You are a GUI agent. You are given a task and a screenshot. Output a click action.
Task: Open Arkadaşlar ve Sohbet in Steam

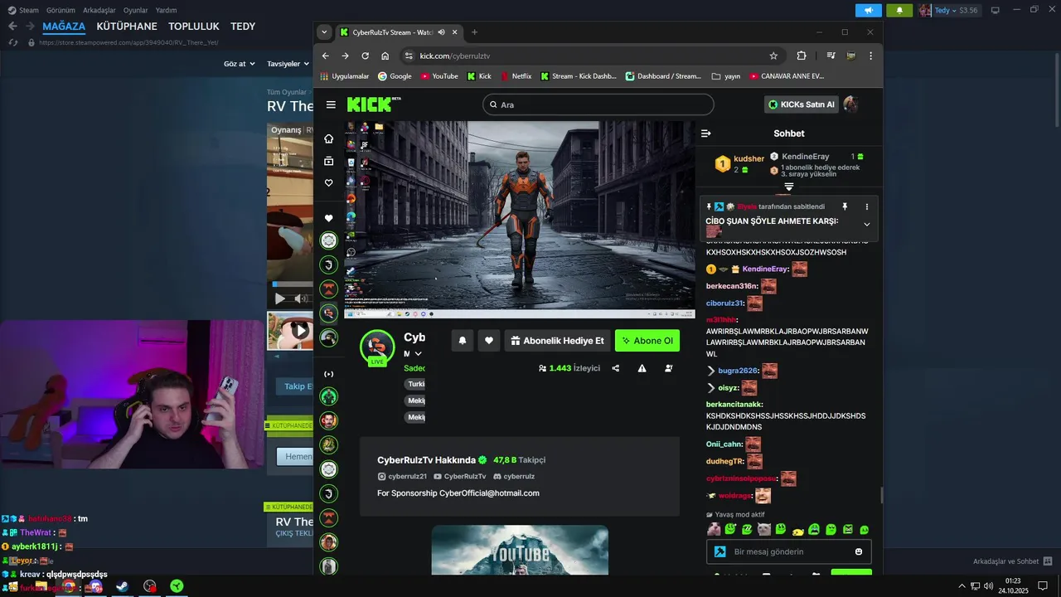pyautogui.click(x=1013, y=561)
